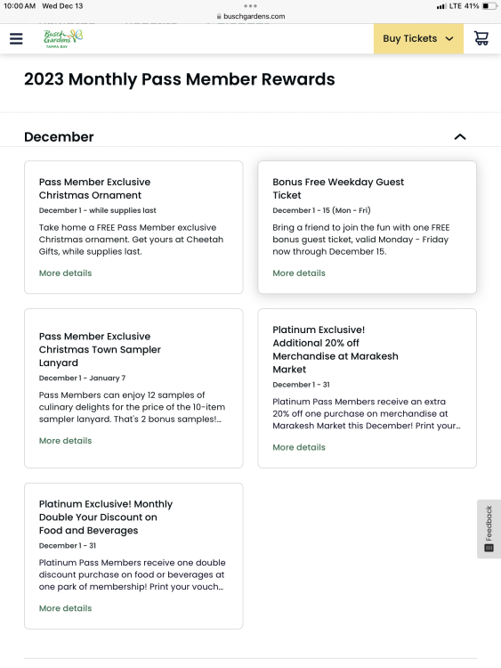Screen dimensions: 501x668
Task: Tap the battery status icon
Action: (x=489, y=6)
